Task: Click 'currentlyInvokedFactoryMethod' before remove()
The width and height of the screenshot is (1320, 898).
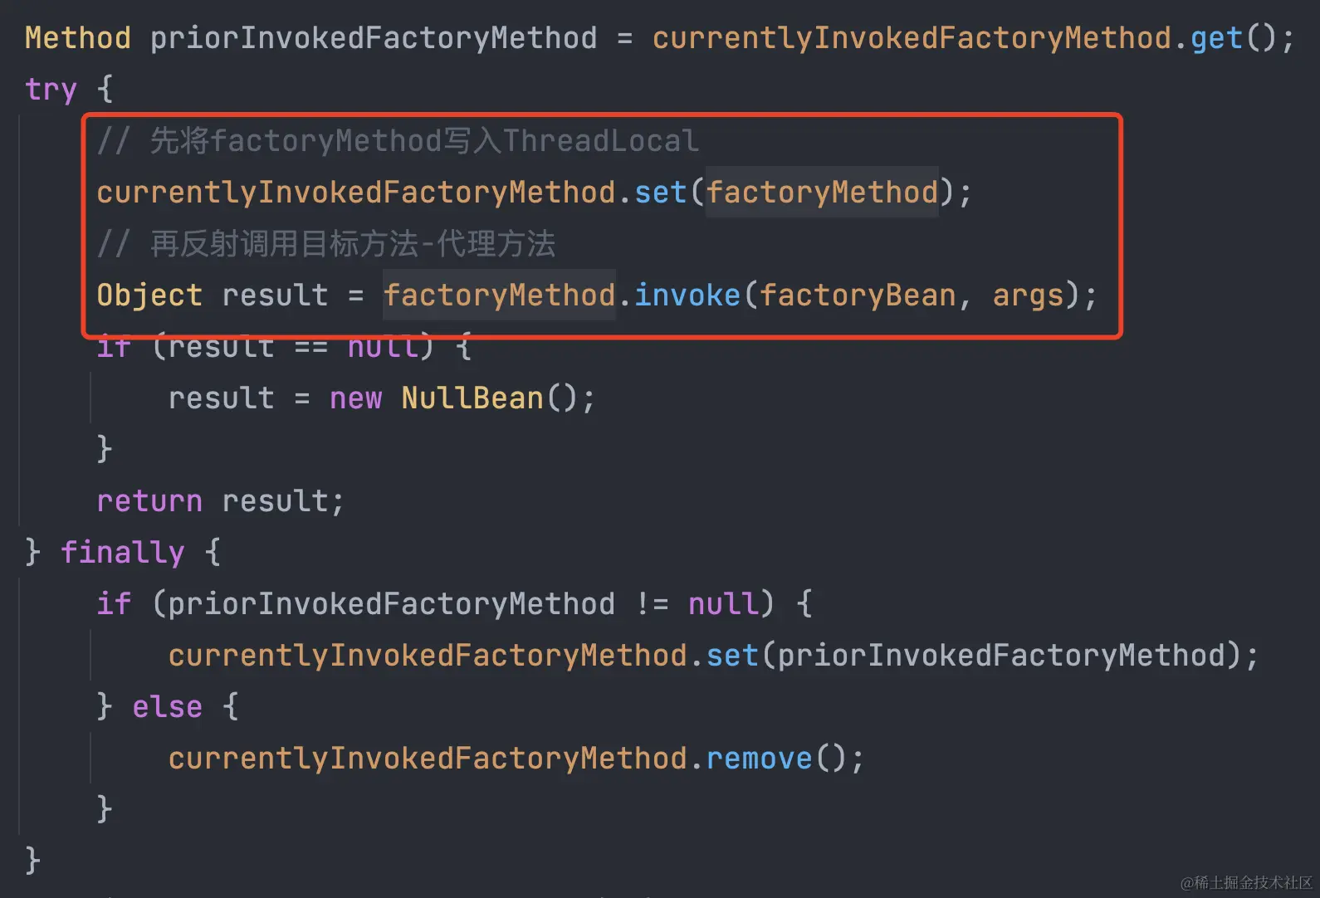Action: click(x=428, y=759)
